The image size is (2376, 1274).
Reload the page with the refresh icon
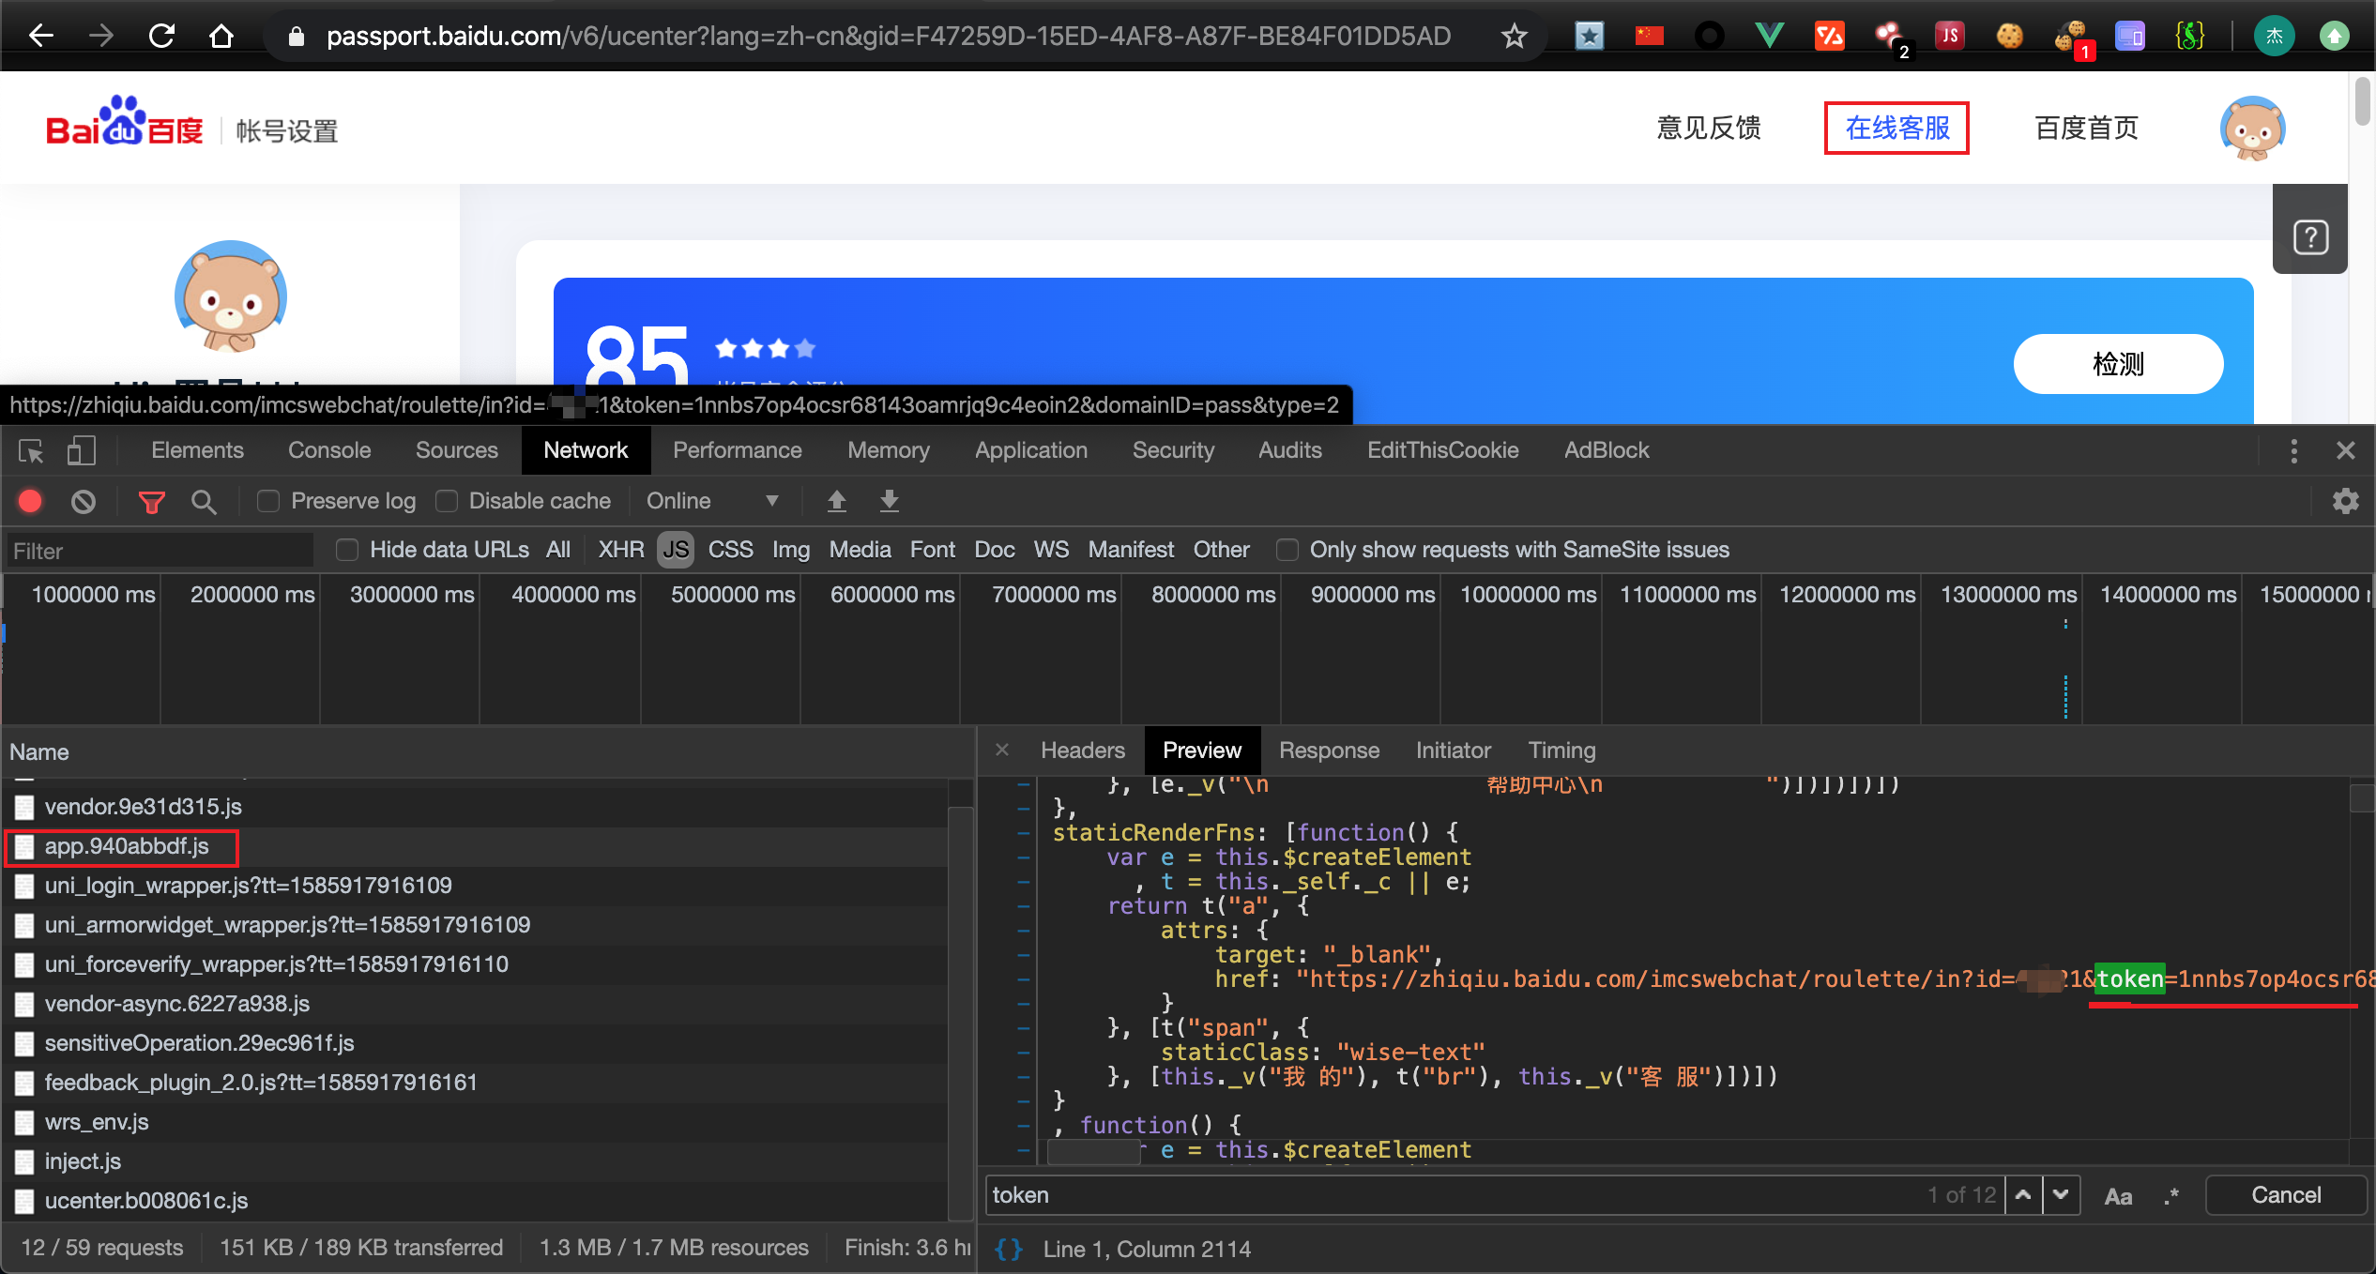click(x=161, y=36)
